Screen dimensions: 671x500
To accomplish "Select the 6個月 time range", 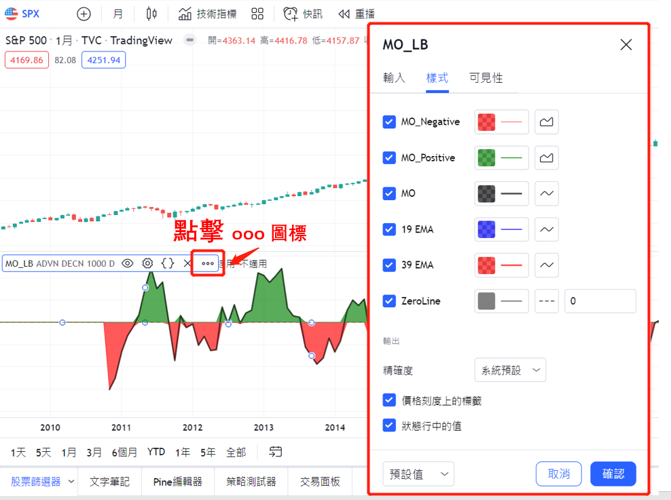I will pos(124,452).
